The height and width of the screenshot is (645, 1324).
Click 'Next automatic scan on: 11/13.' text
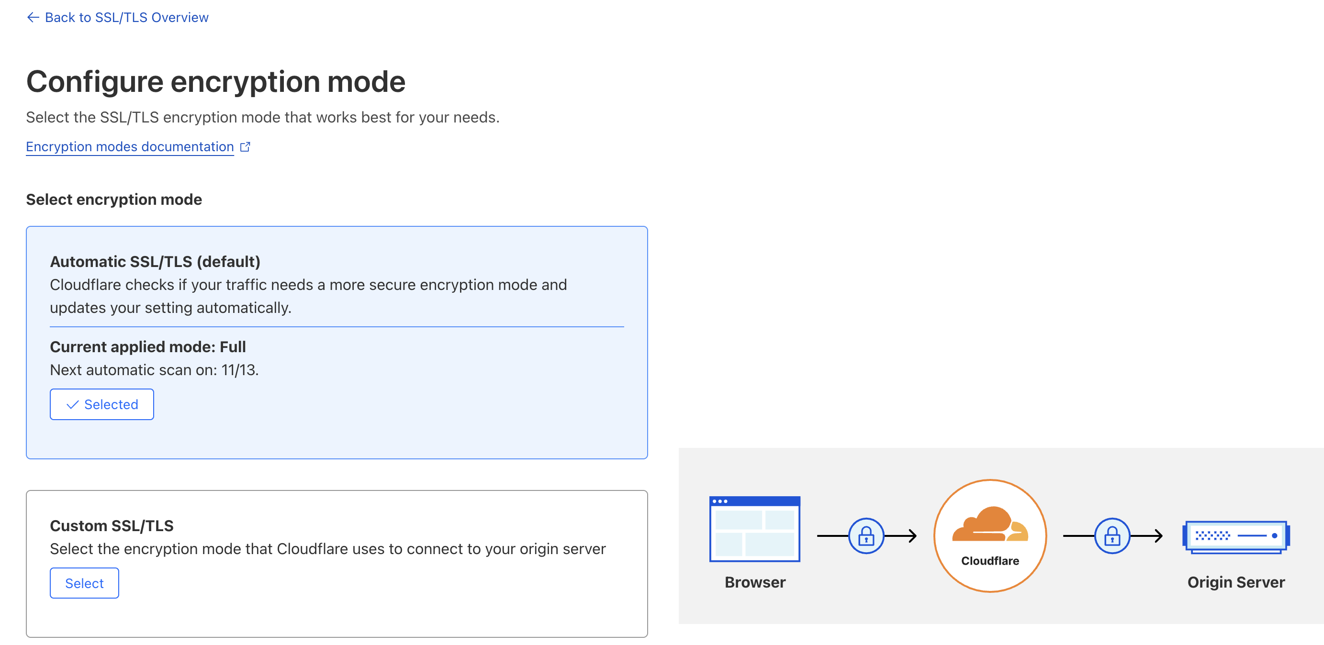pos(154,370)
